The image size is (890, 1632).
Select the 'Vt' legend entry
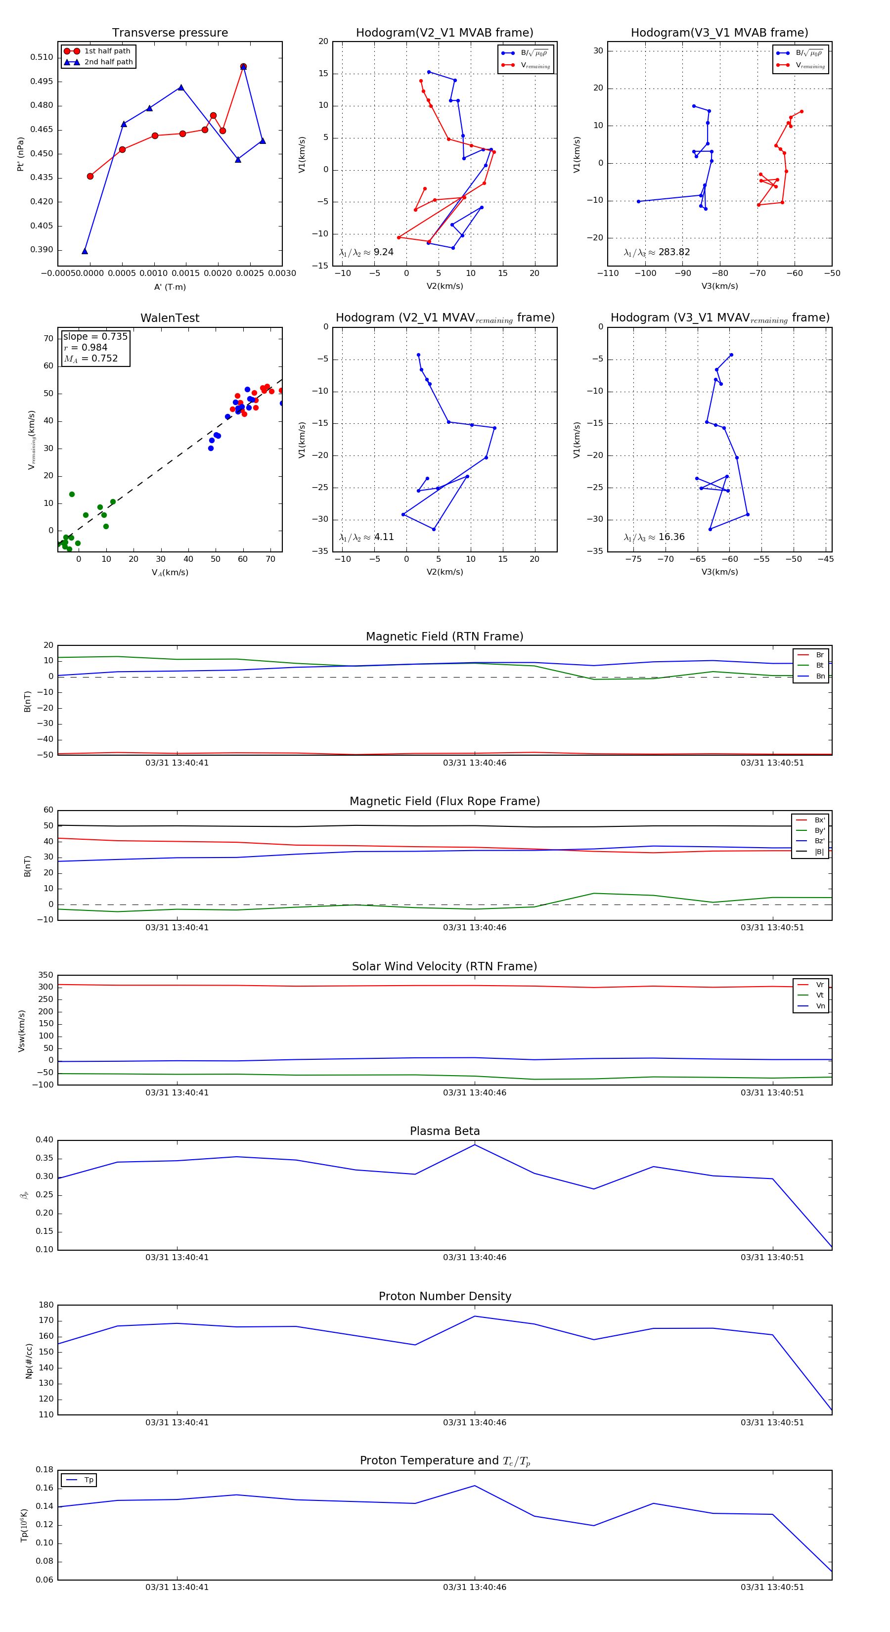click(x=811, y=996)
